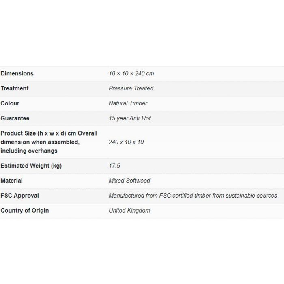Click the Country of Origin label
Viewport: 284px width, 284px height.
[x=25, y=211]
